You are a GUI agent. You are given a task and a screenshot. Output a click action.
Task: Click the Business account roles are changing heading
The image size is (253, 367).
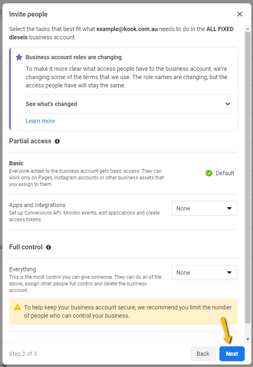(x=73, y=57)
